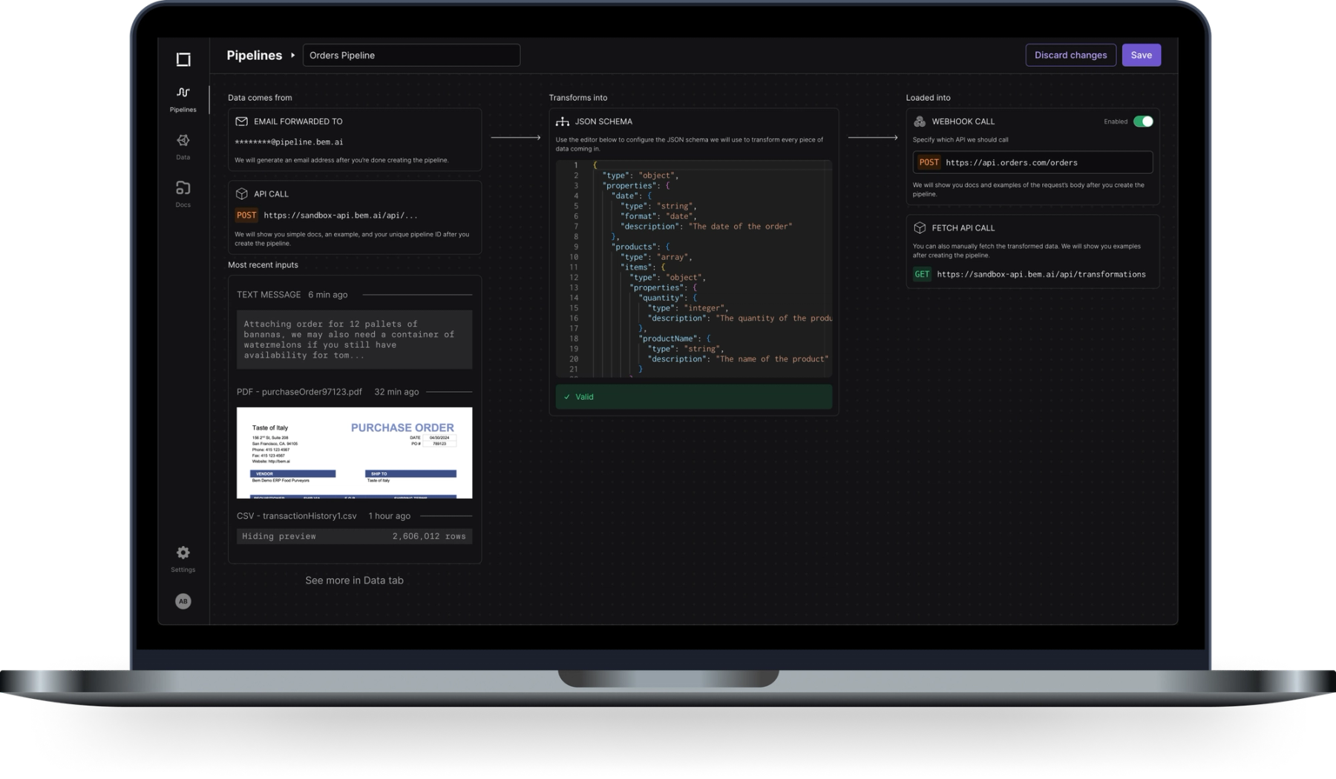This screenshot has width=1336, height=779.
Task: Toggle the Webhook Call Enabled switch
Action: pos(1143,121)
